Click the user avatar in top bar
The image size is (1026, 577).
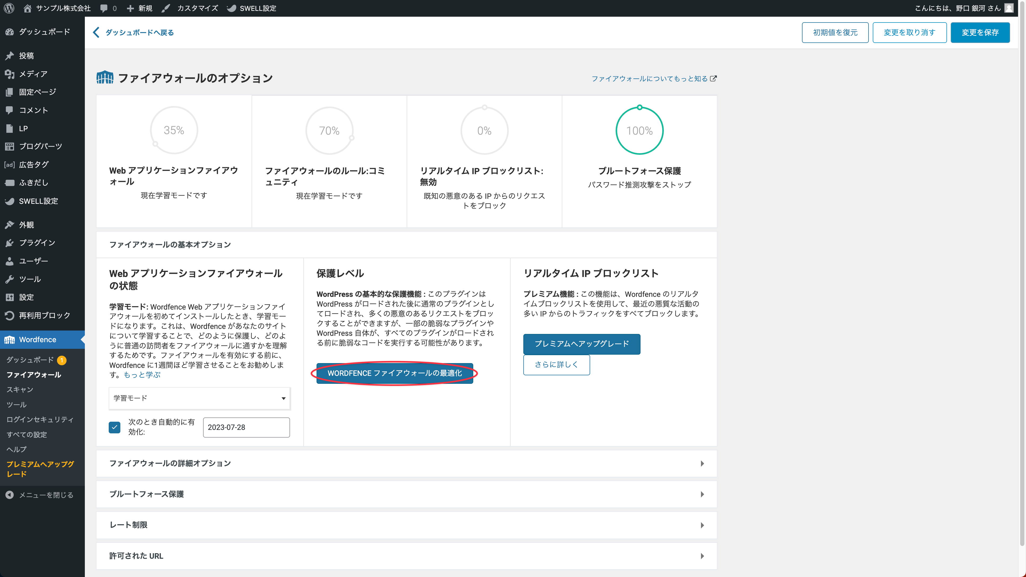(1009, 8)
